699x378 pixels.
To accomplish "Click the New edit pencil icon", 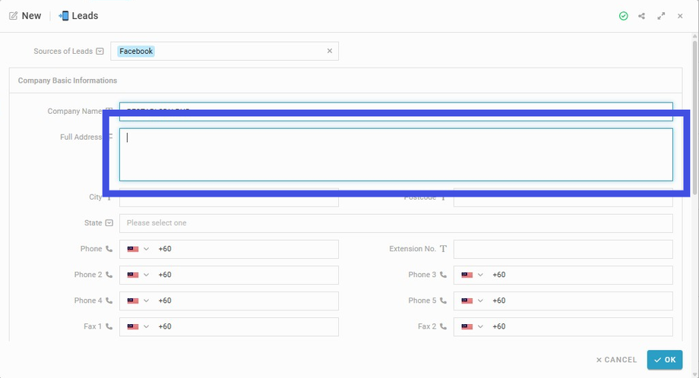I will tap(14, 16).
